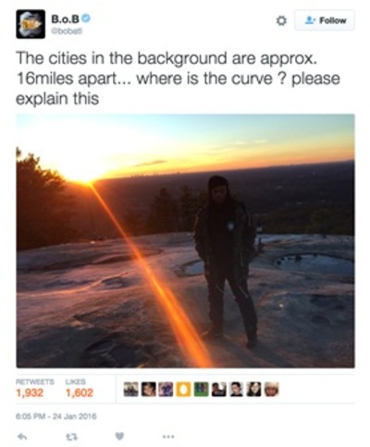
Task: Open the B.o.B display name link
Action: [x=66, y=19]
